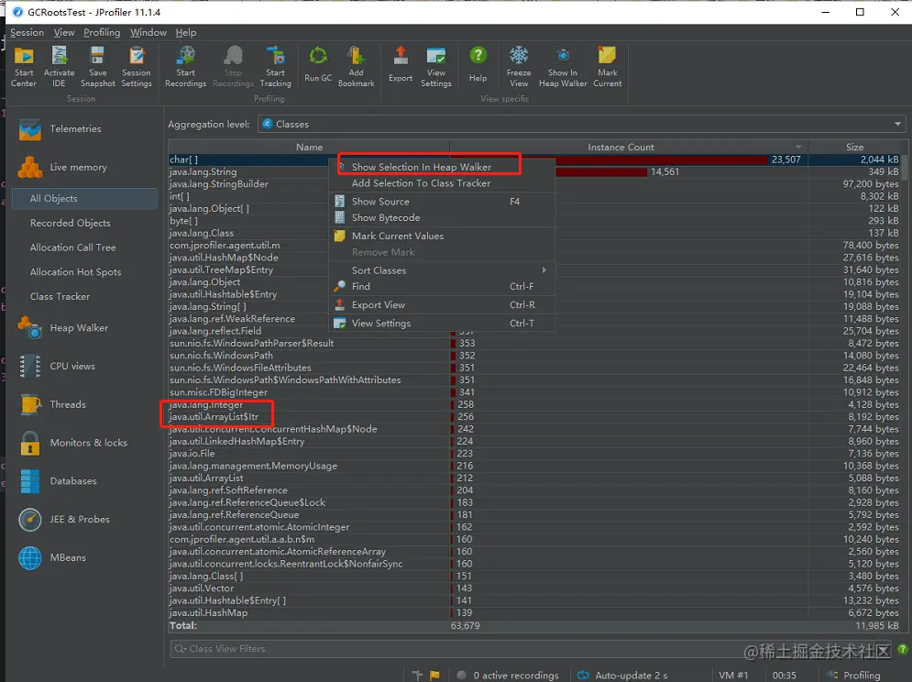912x682 pixels.
Task: Choose Add Selection To Class Tracker
Action: click(442, 183)
